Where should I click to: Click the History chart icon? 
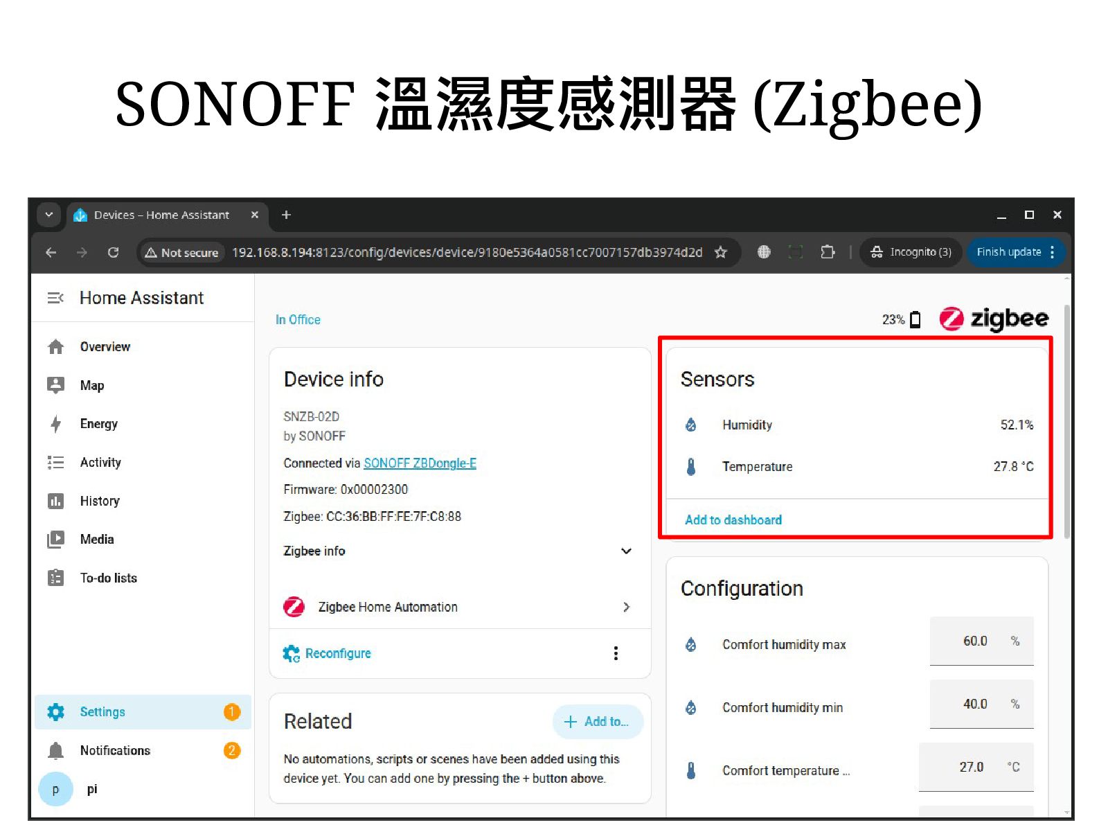56,501
